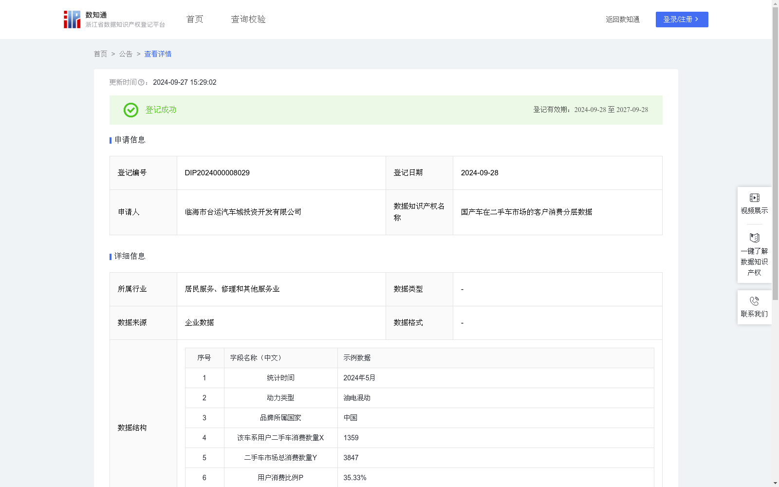Click the 数据类型 label cell
The height and width of the screenshot is (487, 779).
pos(420,289)
